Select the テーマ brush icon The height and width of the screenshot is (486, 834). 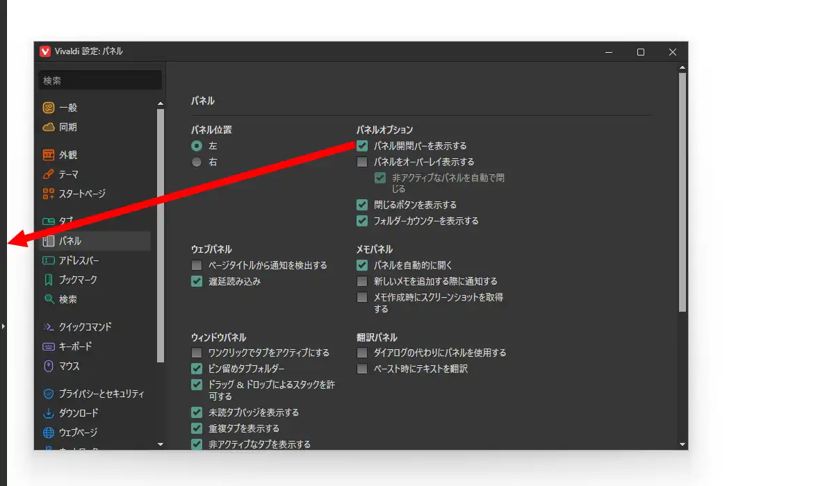[49, 174]
